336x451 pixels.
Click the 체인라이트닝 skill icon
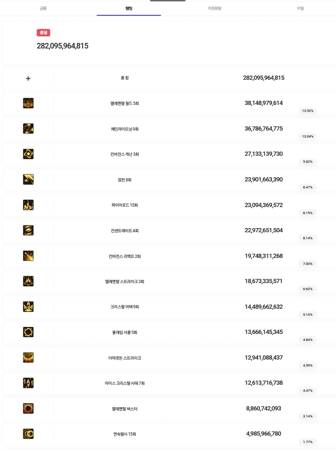28,129
